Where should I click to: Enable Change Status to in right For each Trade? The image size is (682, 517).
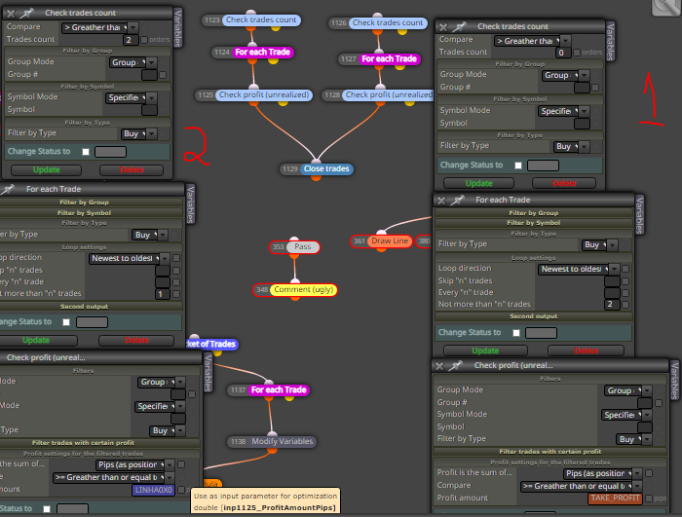tap(516, 333)
